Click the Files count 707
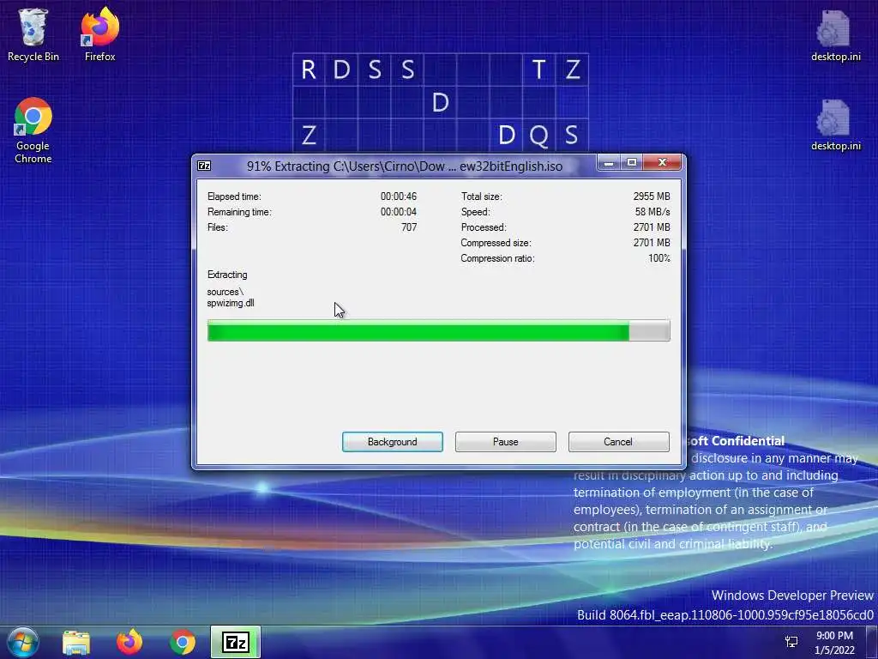 coord(409,227)
